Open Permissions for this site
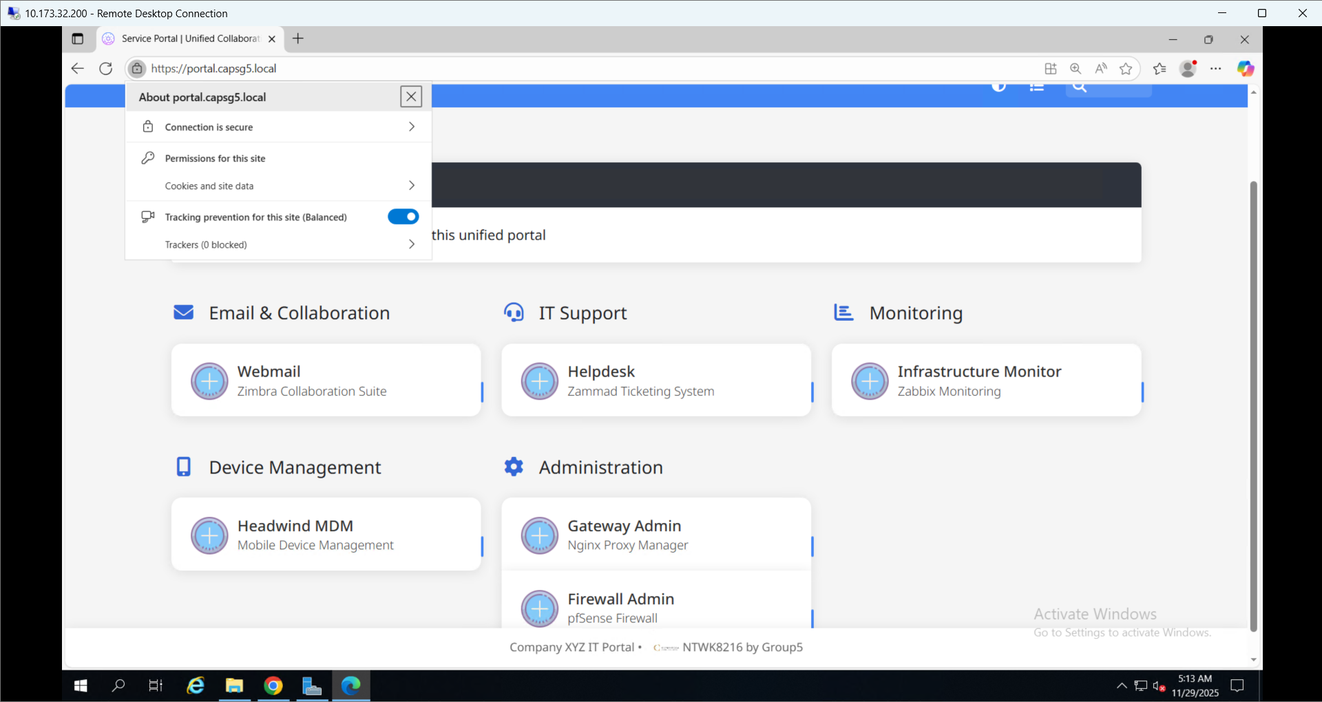 [277, 158]
